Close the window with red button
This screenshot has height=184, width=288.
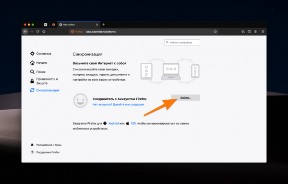[25, 24]
